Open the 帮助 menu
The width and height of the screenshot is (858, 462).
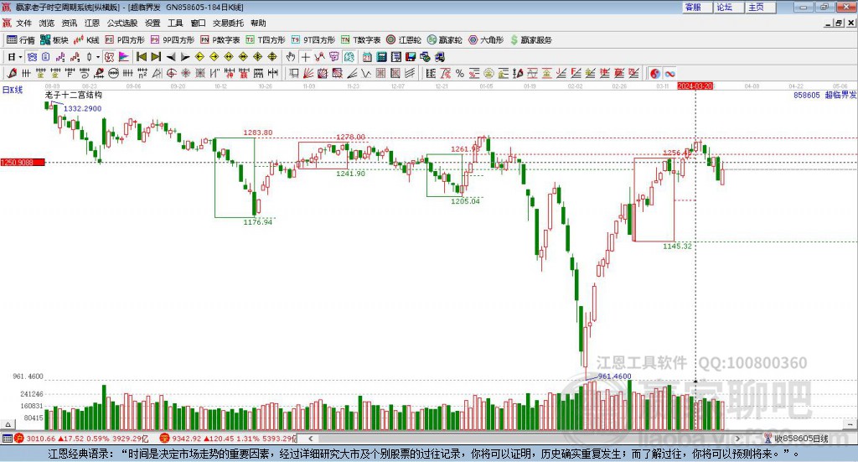258,23
